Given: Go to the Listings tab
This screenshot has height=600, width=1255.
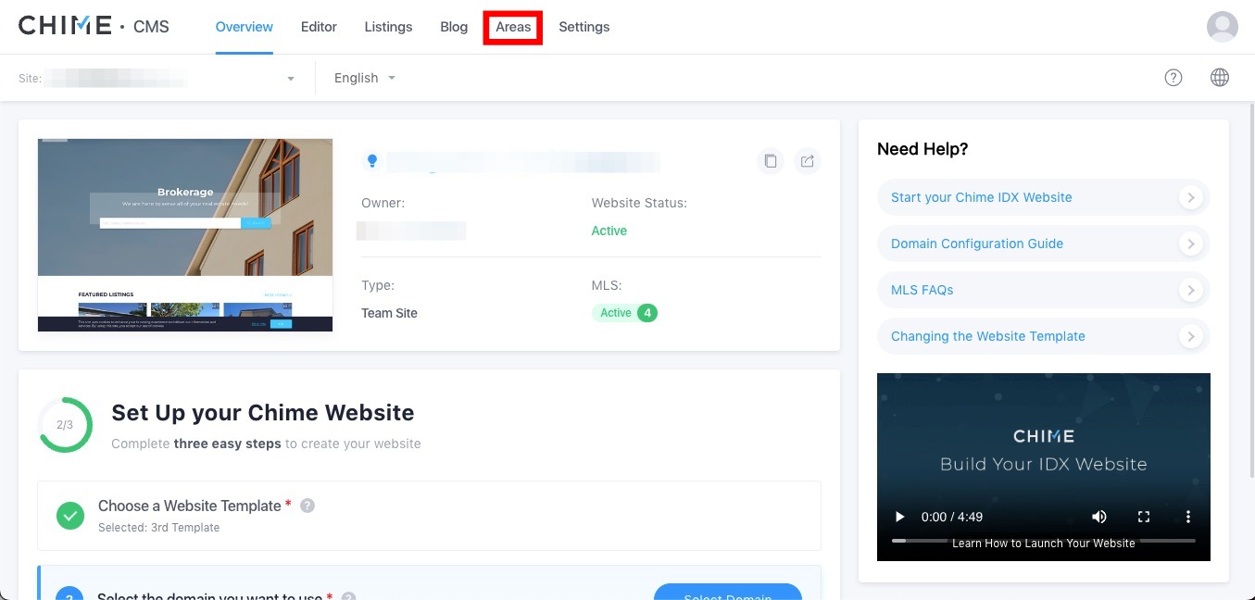Looking at the screenshot, I should point(388,27).
